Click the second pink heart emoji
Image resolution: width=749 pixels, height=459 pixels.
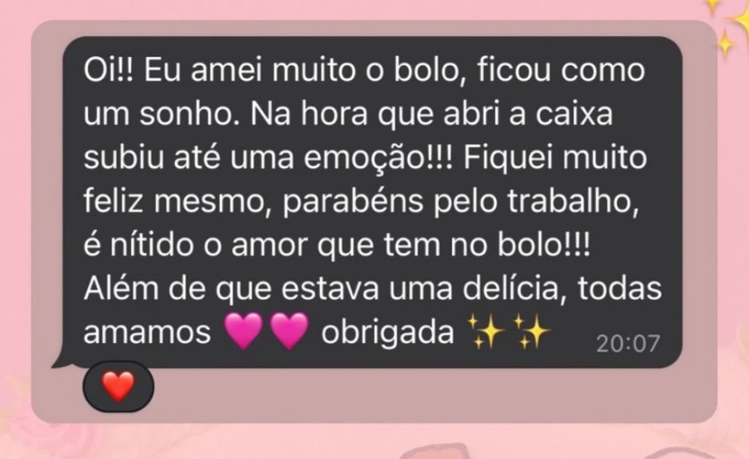coord(289,331)
